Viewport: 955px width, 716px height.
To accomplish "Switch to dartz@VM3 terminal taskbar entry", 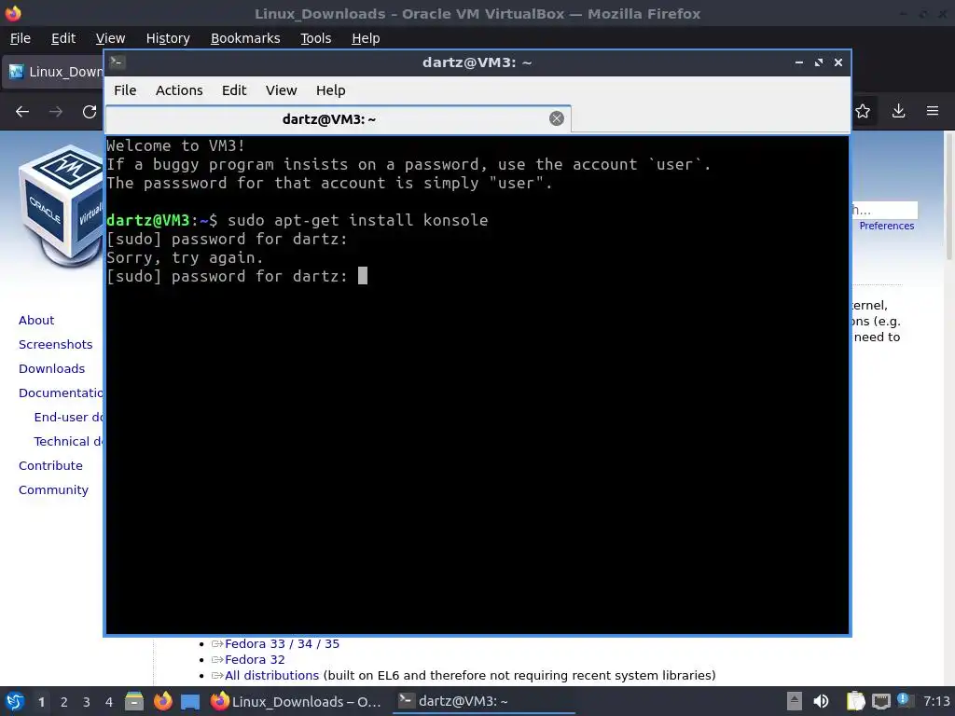I will pyautogui.click(x=484, y=701).
